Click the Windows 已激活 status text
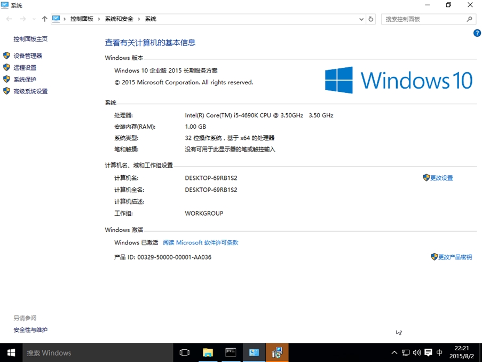 tap(136, 242)
